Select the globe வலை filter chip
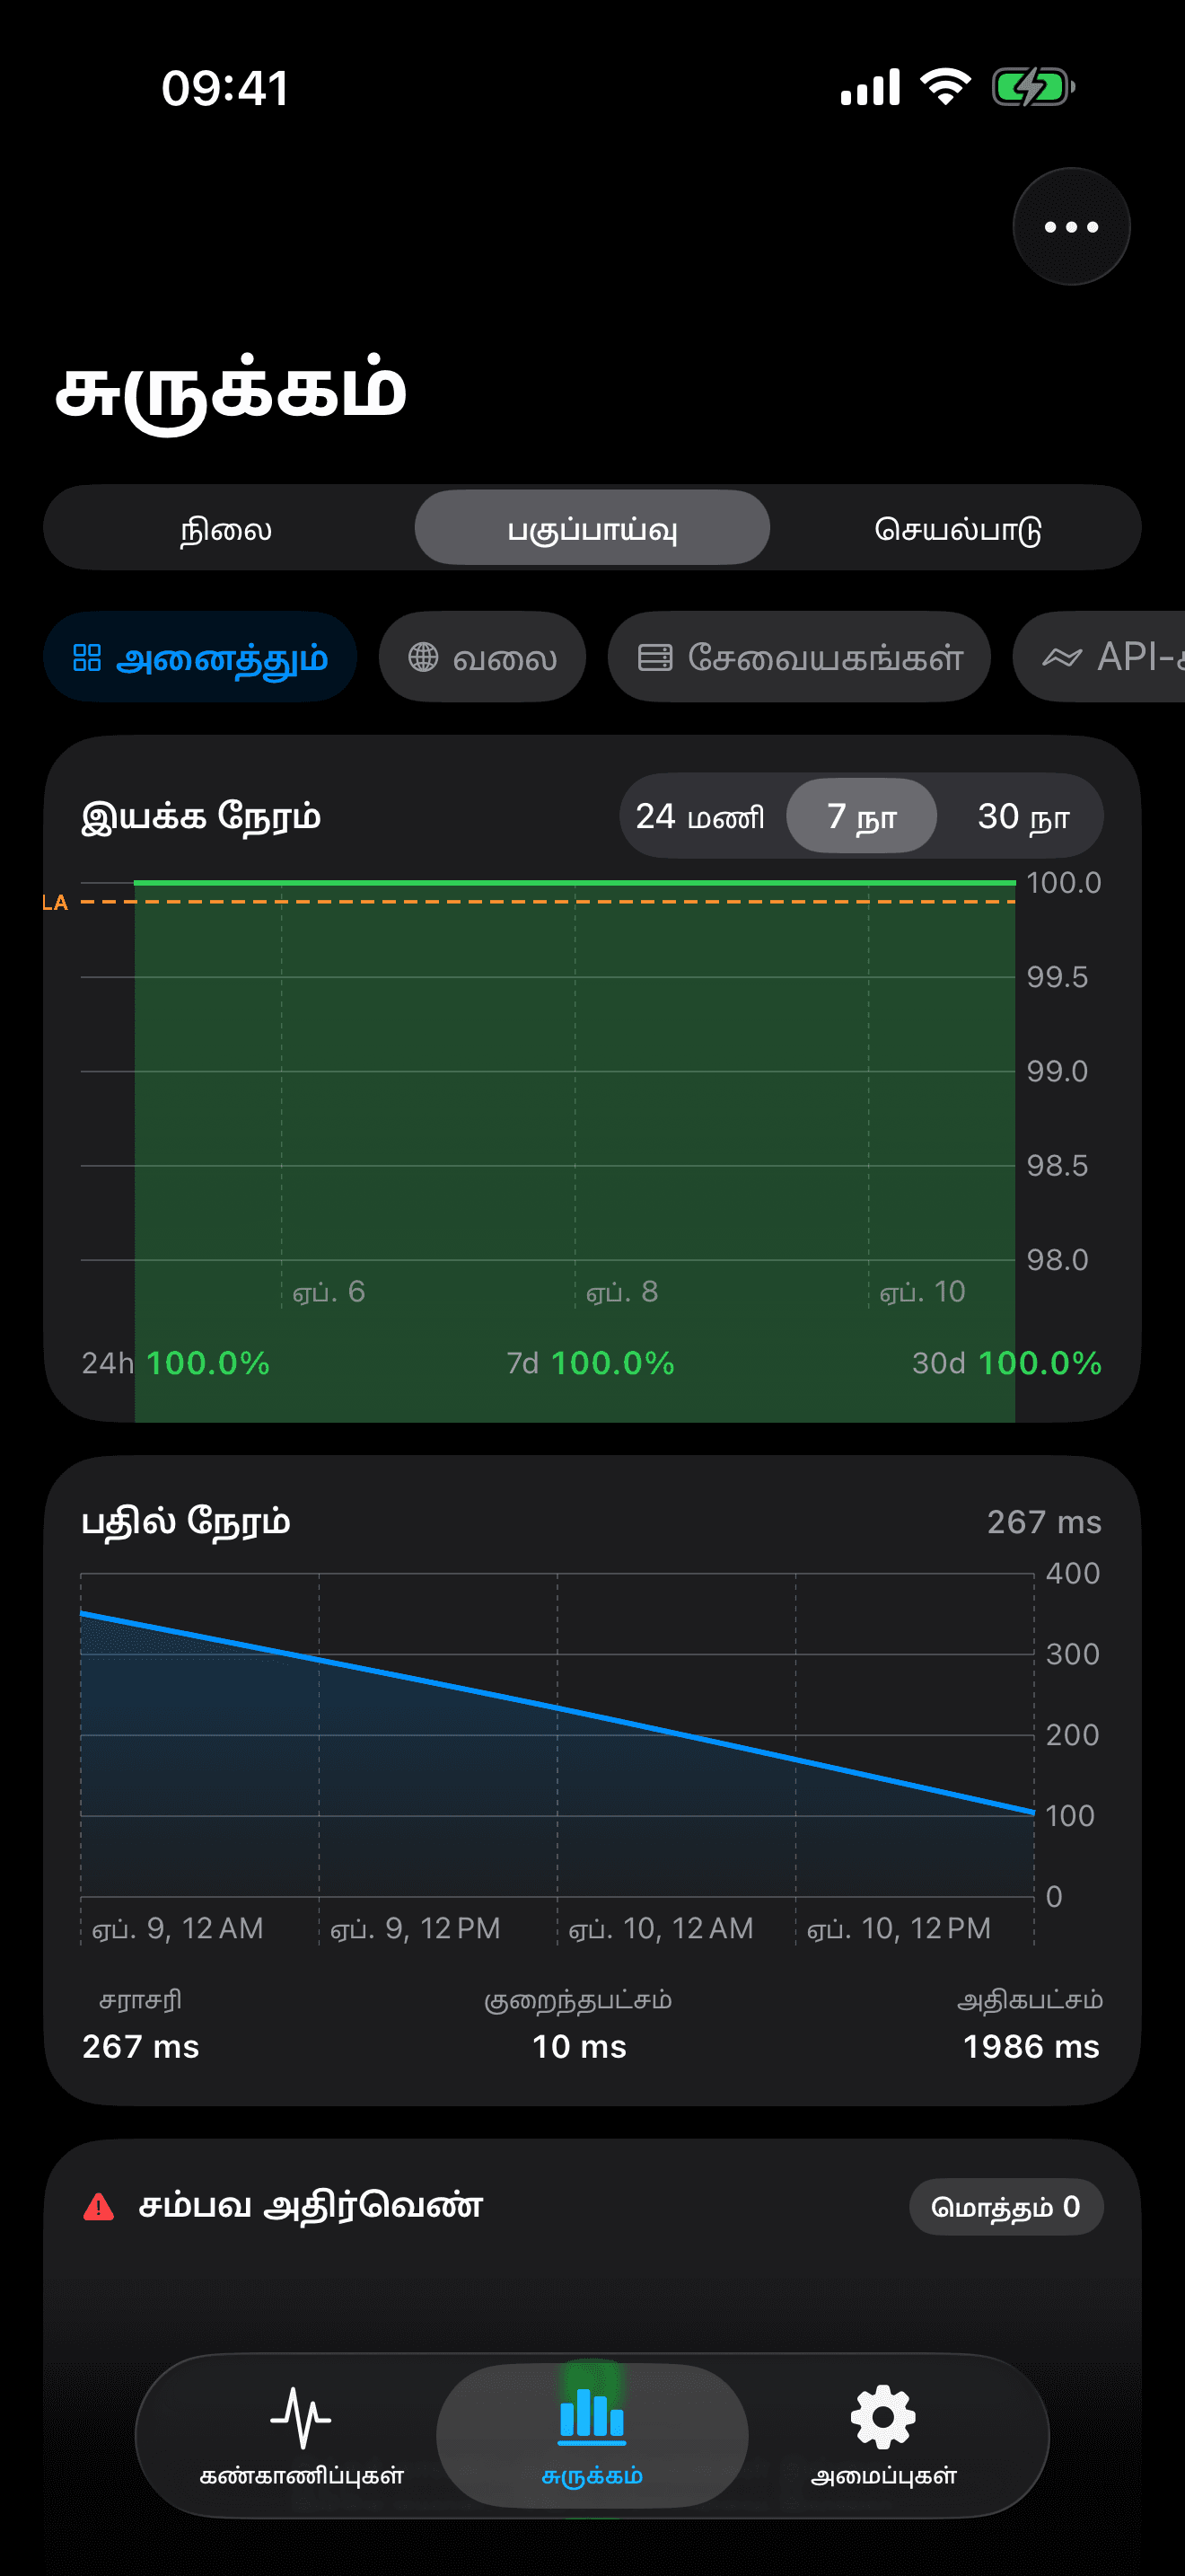 [481, 657]
